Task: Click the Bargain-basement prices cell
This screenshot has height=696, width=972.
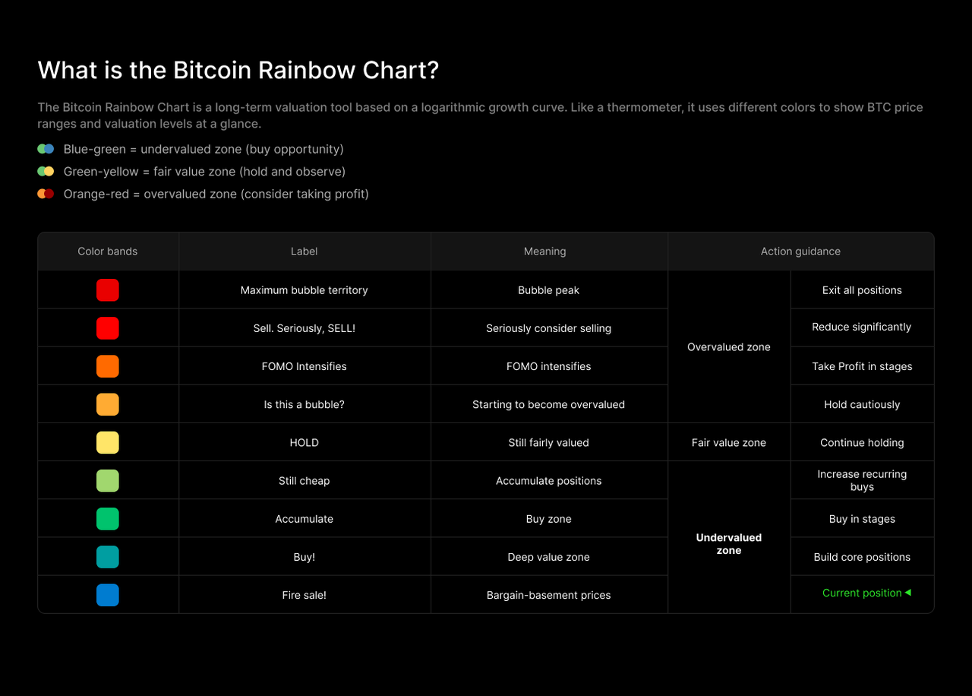Action: coord(548,595)
